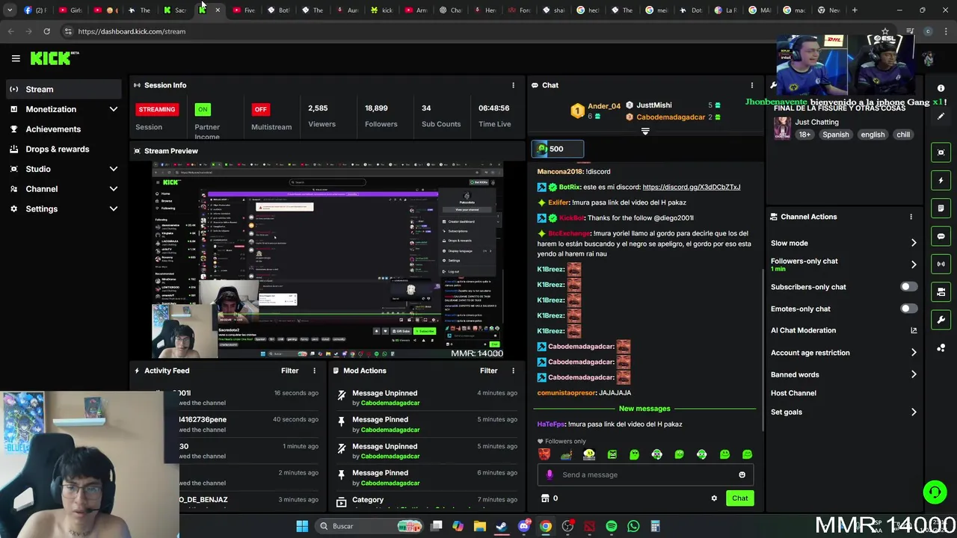The image size is (957, 538).
Task: Open Discord from the taskbar
Action: 524,526
